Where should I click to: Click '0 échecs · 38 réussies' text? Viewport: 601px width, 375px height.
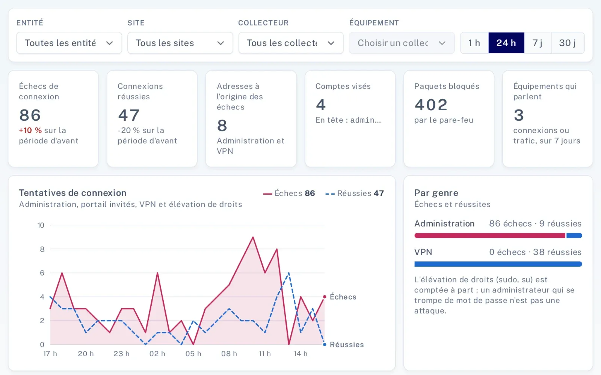tap(535, 252)
